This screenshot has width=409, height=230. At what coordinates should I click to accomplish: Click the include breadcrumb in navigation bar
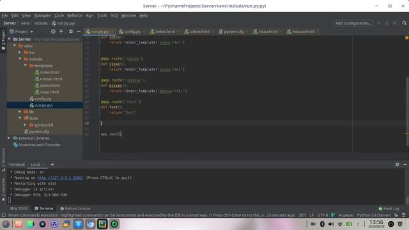pyautogui.click(x=41, y=23)
